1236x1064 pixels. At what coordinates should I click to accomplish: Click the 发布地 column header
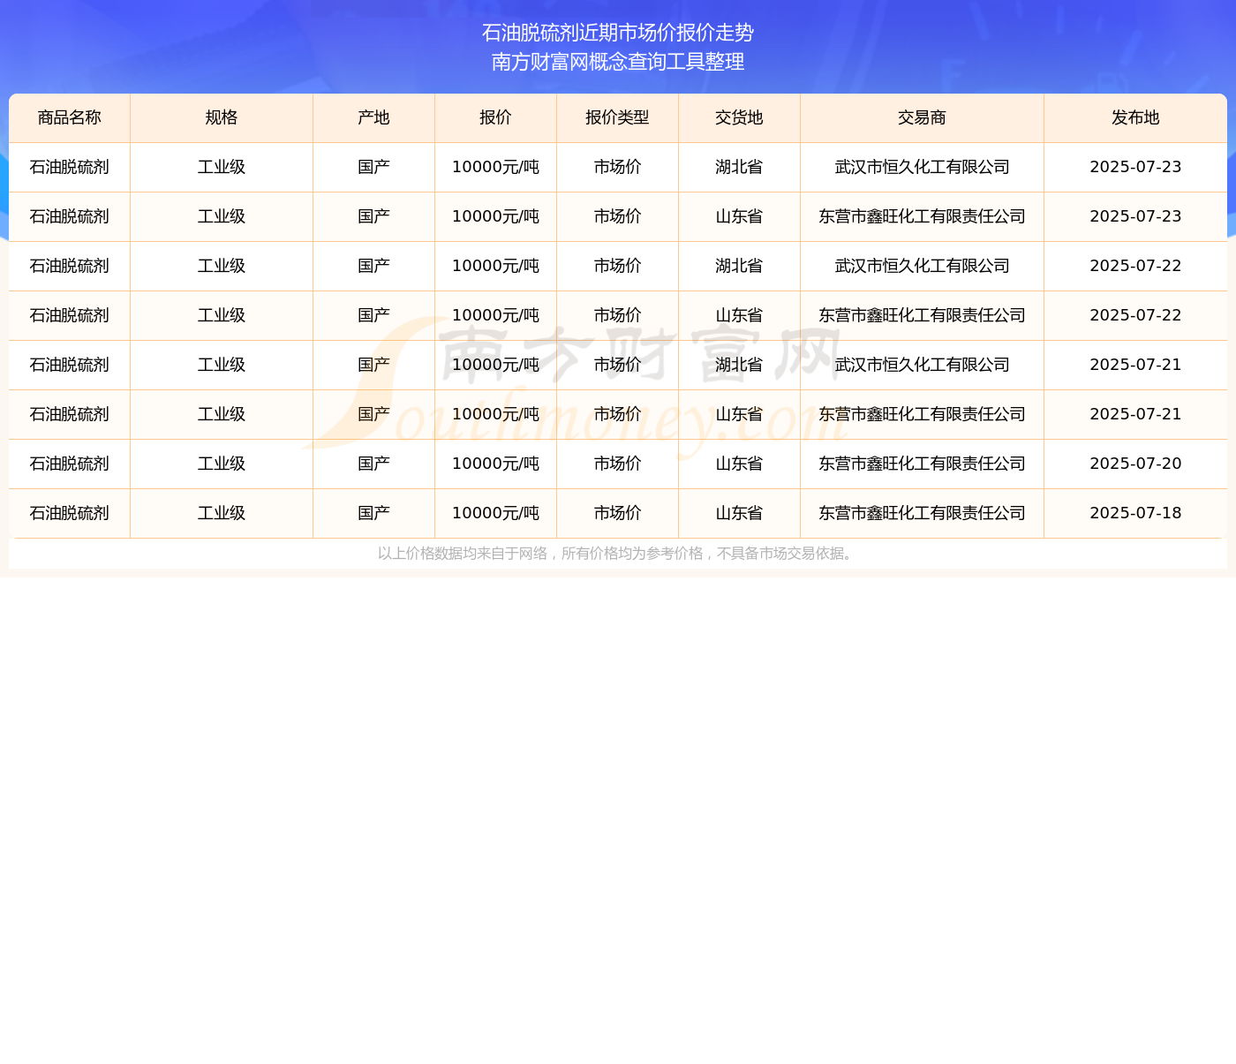[x=1136, y=117]
